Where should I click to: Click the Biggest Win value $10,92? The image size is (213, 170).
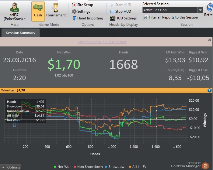(x=198, y=60)
